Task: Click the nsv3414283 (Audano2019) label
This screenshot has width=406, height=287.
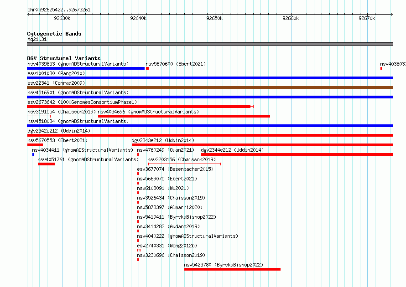Action: tap(169, 226)
